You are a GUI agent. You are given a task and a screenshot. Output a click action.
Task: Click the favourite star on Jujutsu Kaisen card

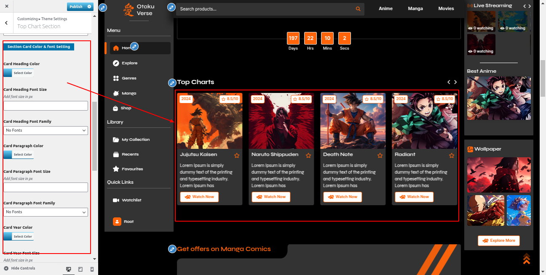click(x=237, y=156)
